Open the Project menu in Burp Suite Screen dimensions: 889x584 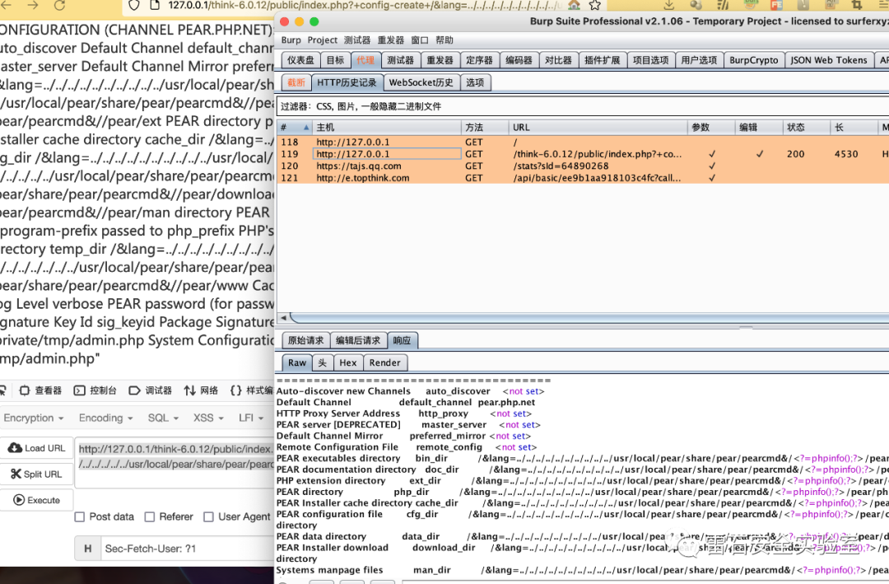[x=323, y=40]
